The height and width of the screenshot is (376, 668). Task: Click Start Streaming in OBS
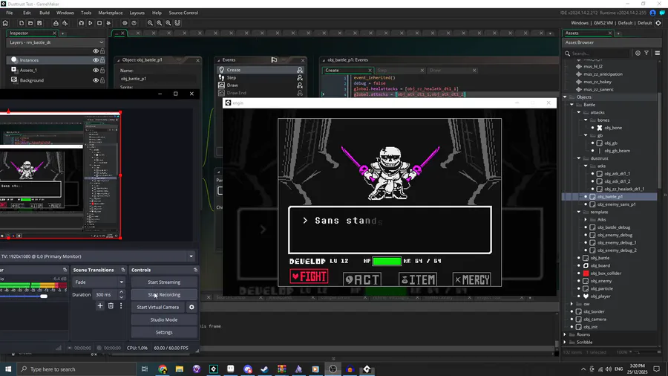pyautogui.click(x=164, y=282)
